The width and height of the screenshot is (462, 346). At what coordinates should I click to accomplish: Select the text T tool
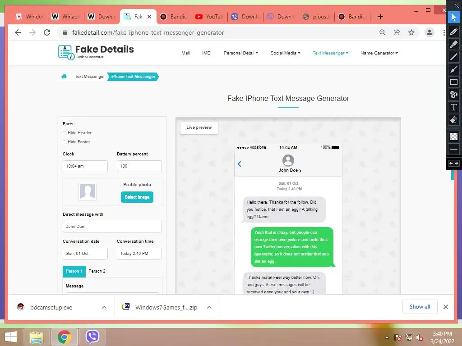tap(454, 107)
